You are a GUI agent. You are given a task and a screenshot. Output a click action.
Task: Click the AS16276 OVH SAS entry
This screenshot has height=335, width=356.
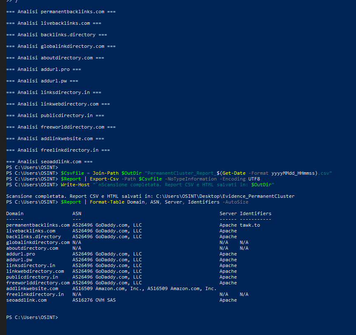[x=94, y=300]
